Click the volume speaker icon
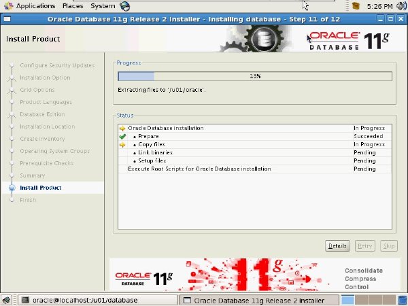 pyautogui.click(x=401, y=6)
